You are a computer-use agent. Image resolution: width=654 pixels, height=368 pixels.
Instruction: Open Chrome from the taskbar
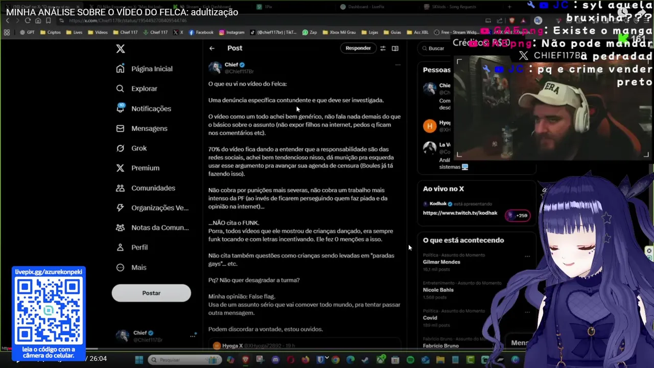coord(336,360)
